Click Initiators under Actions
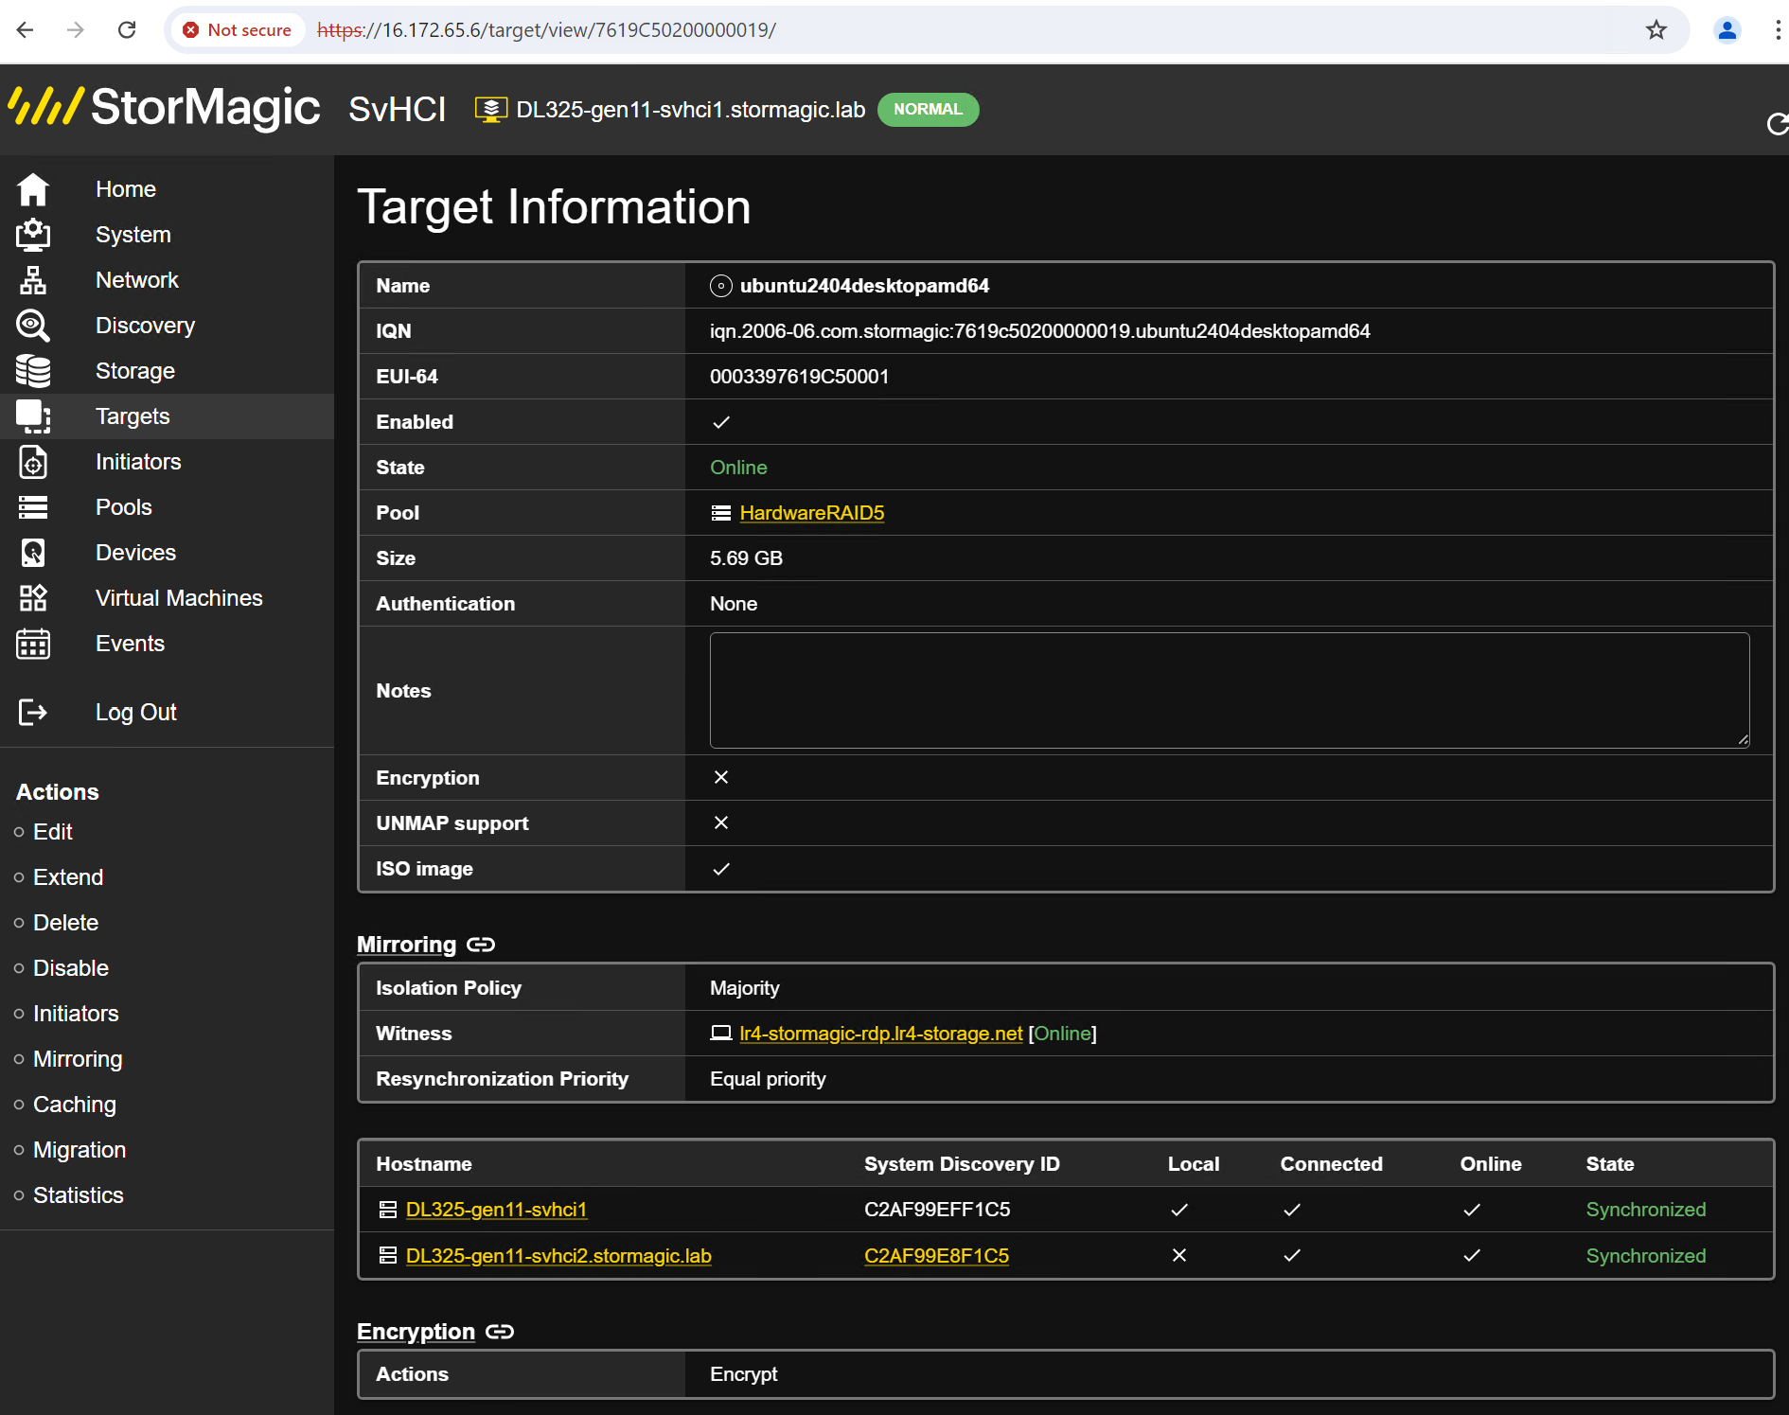The width and height of the screenshot is (1789, 1415). pos(76,1014)
